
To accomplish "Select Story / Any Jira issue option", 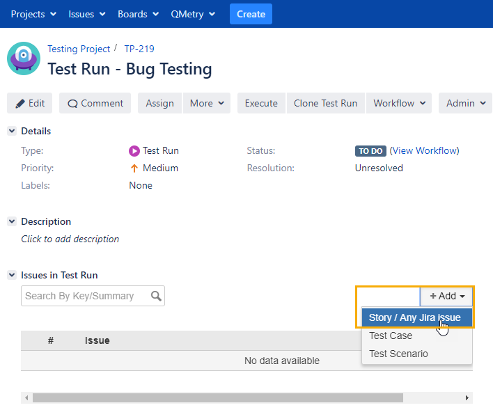I will [417, 317].
